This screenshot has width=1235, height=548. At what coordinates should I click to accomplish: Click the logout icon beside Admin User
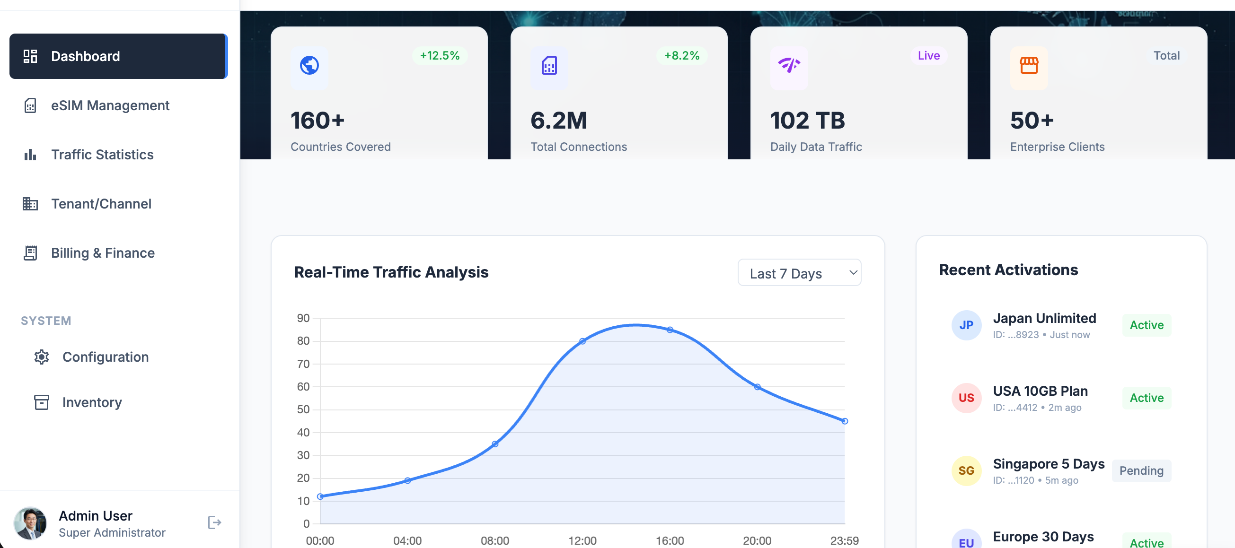[x=214, y=522]
